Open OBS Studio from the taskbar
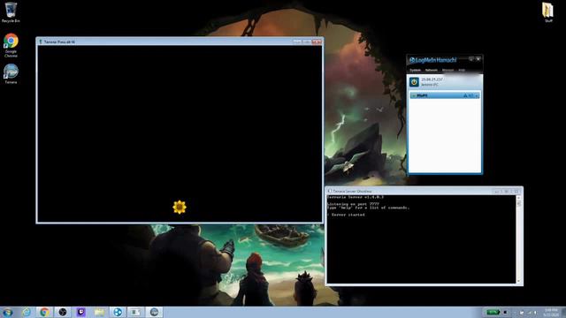 pos(63,312)
